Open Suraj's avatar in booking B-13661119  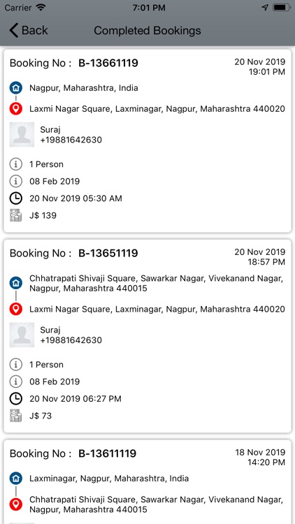pos(22,135)
